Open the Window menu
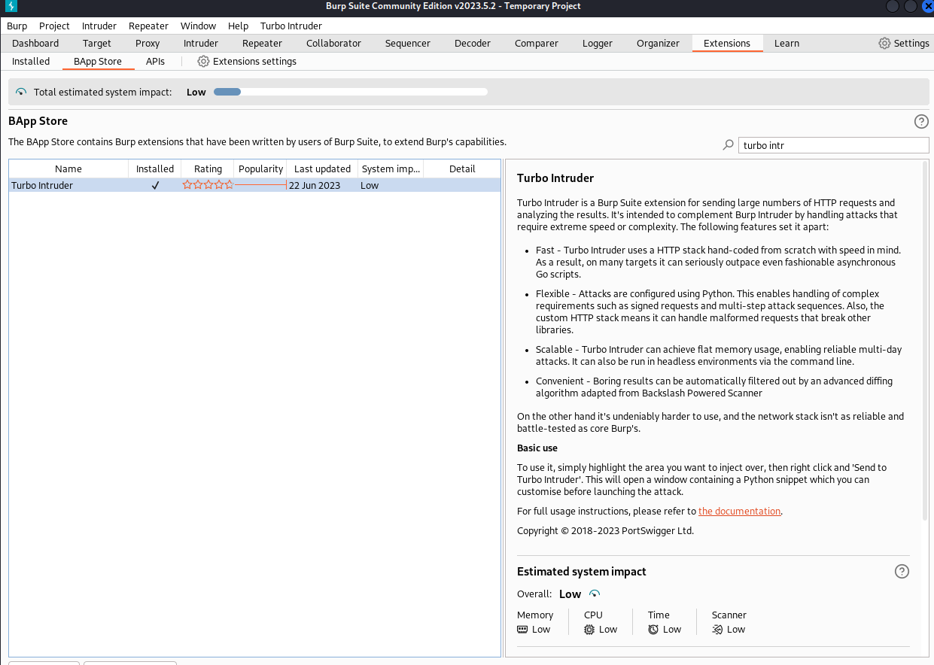Image resolution: width=934 pixels, height=665 pixels. pos(198,26)
